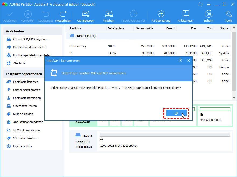Open the Anleitungen guide book icon
The height and width of the screenshot is (177, 237).
185,16
